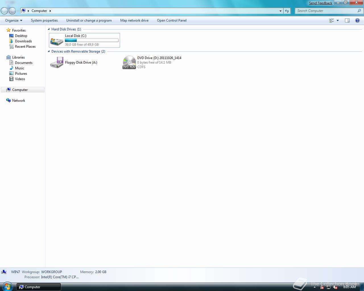Expand arrow after Computer in address bar
364x291 pixels.
50,11
